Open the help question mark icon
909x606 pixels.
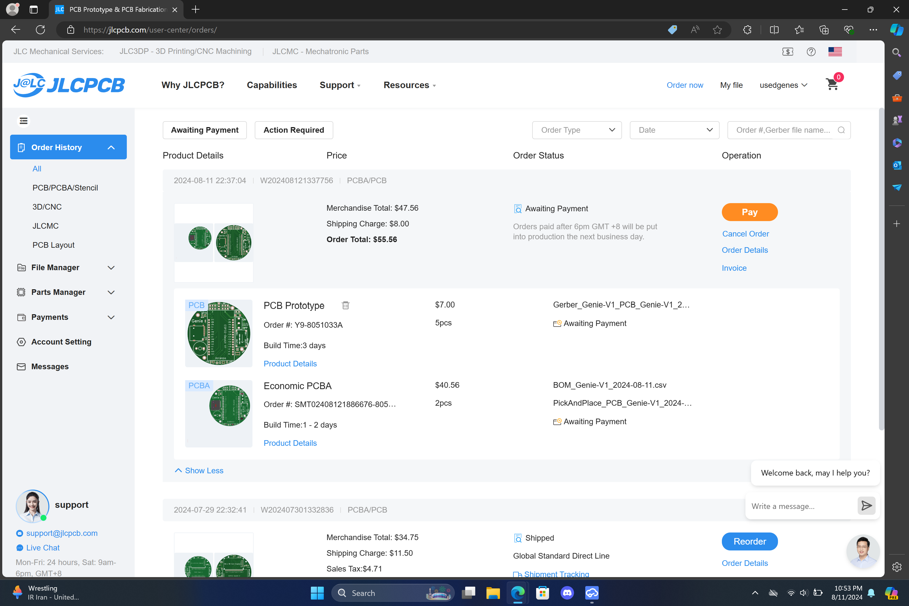(x=811, y=51)
